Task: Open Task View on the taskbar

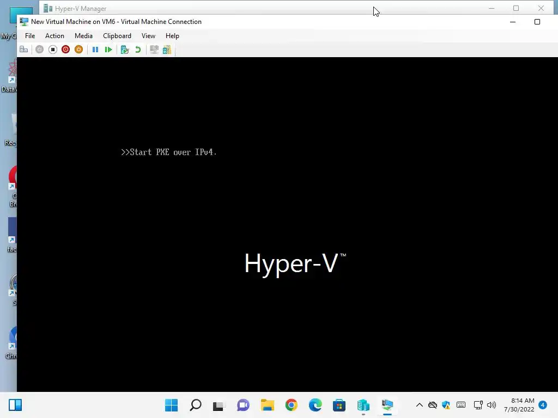Action: pos(219,405)
